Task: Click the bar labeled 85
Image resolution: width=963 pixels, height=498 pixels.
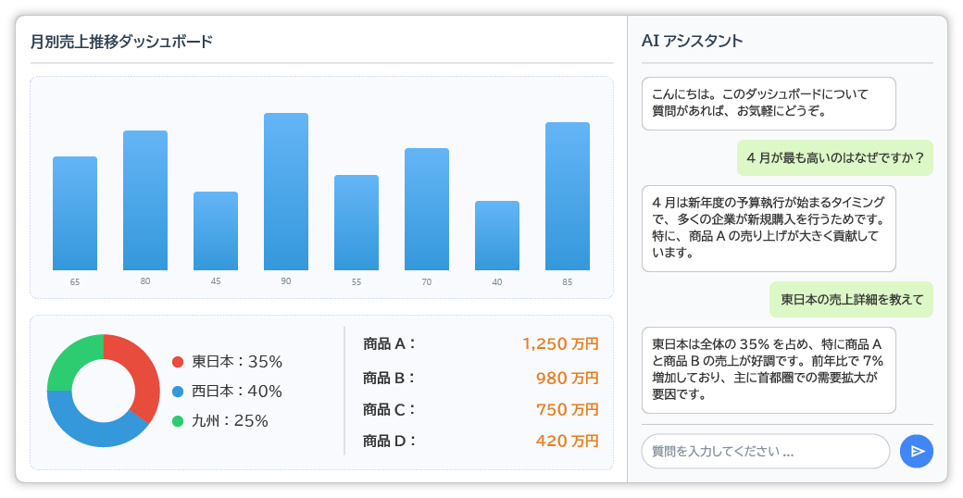Action: (x=567, y=196)
